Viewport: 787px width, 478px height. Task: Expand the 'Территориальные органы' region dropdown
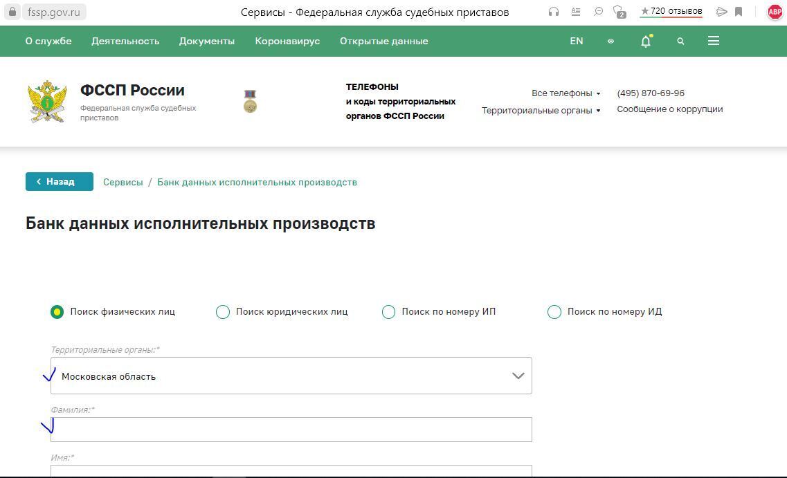291,376
